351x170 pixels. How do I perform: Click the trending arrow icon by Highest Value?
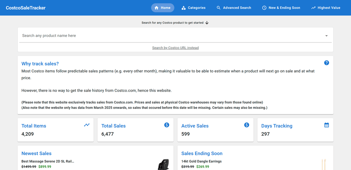313,8
